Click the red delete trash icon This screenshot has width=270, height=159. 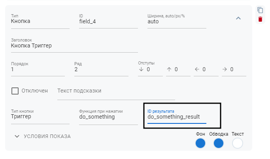(x=260, y=19)
